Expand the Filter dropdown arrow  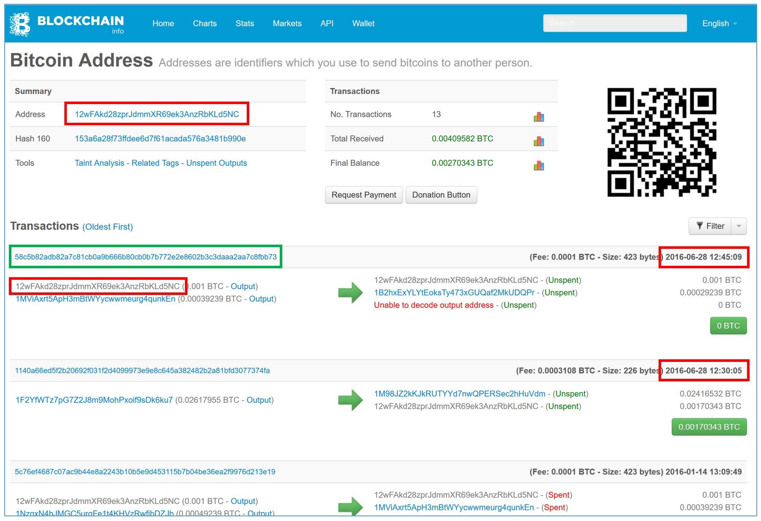point(739,226)
